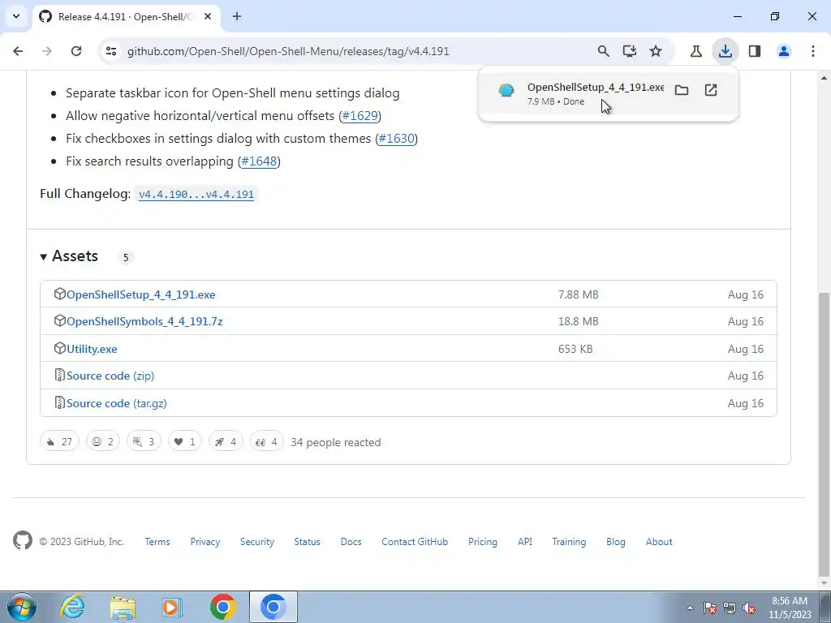The height and width of the screenshot is (623, 831).
Task: Open the Pricing footer link
Action: coord(483,542)
